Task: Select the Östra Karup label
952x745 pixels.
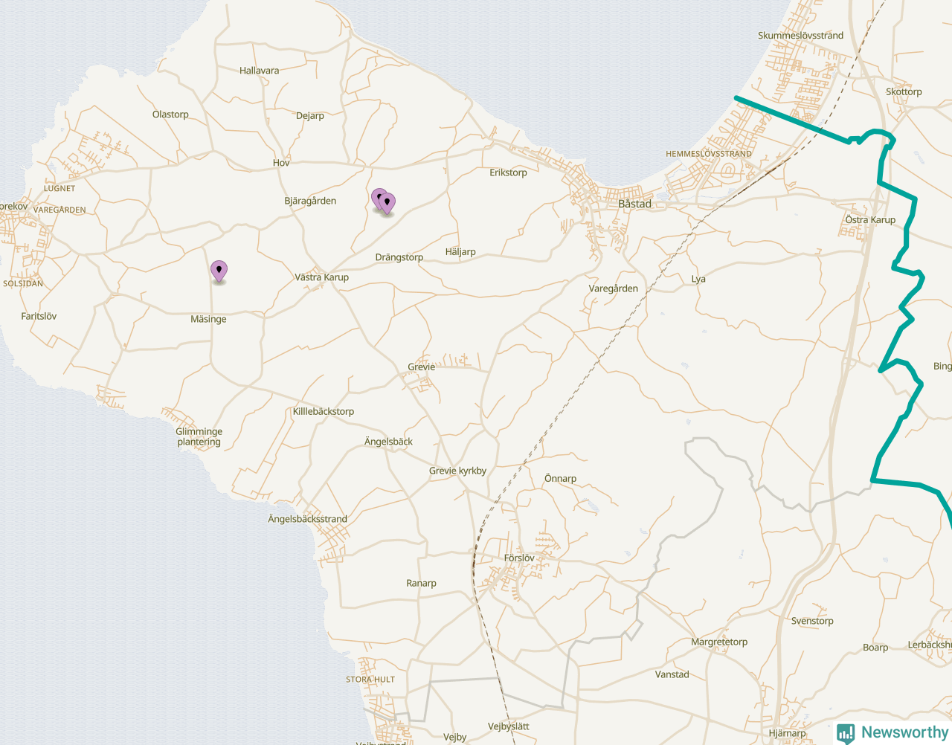Action: tap(870, 220)
